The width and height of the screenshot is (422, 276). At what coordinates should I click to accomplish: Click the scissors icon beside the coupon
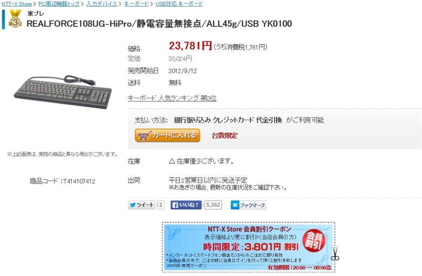tap(335, 254)
